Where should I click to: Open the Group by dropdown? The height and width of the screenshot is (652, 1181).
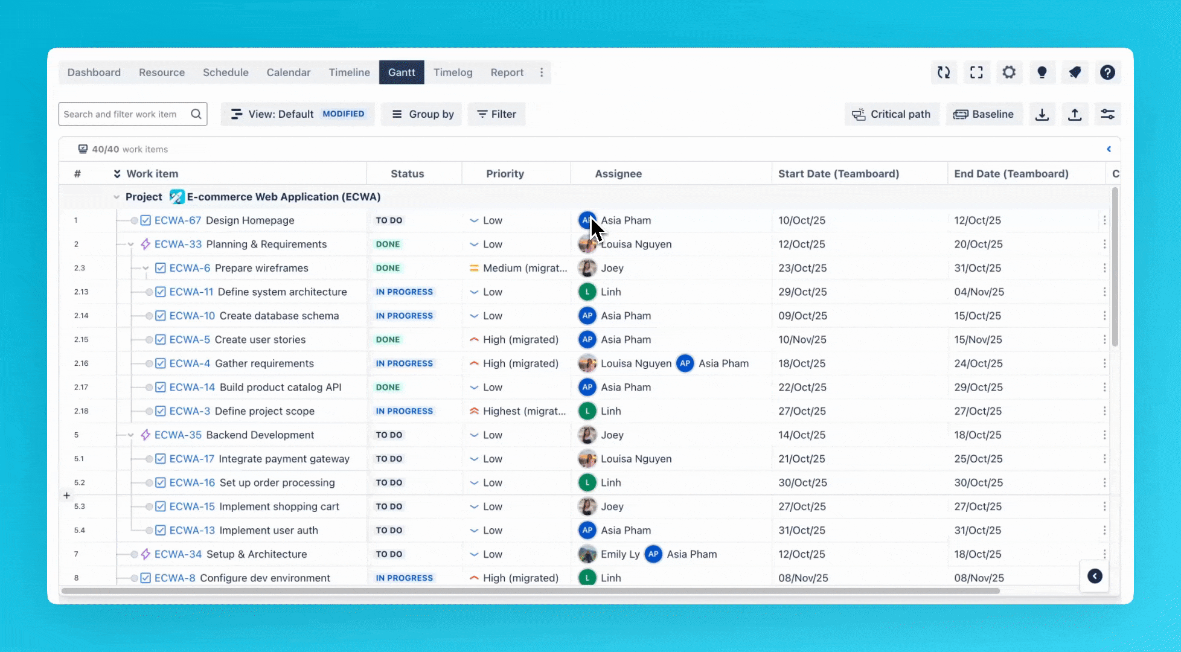422,114
